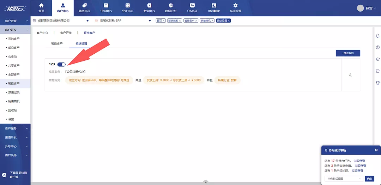The width and height of the screenshot is (381, 185).
Task: Open 财务中心 module icon
Action: (149, 5)
